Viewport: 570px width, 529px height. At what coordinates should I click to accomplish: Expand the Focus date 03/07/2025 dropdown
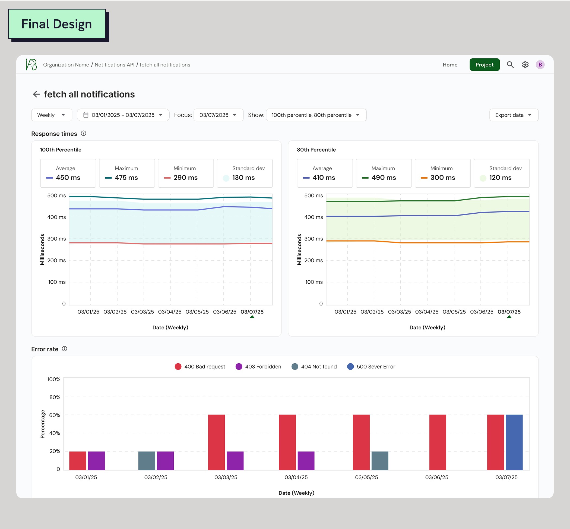(218, 115)
